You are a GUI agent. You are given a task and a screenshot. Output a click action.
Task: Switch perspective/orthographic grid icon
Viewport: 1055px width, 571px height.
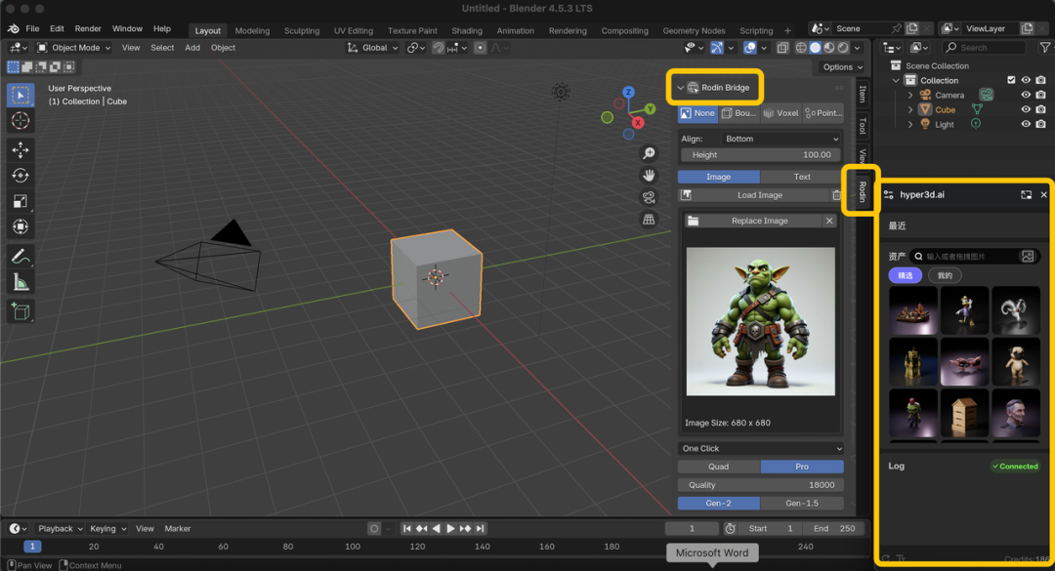pos(649,220)
